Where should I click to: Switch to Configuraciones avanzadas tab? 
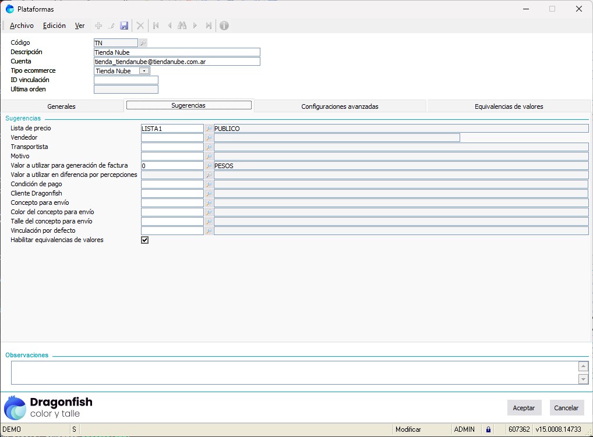[x=340, y=106]
